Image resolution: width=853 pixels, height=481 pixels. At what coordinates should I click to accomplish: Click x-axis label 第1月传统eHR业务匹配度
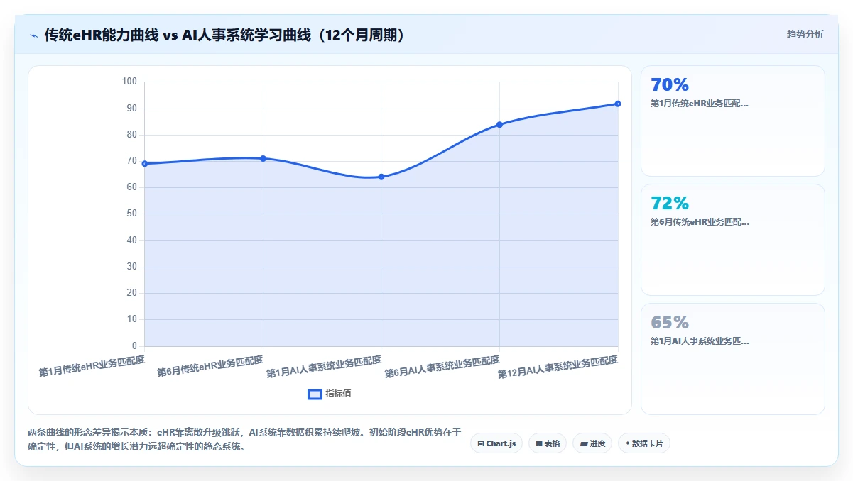92,365
